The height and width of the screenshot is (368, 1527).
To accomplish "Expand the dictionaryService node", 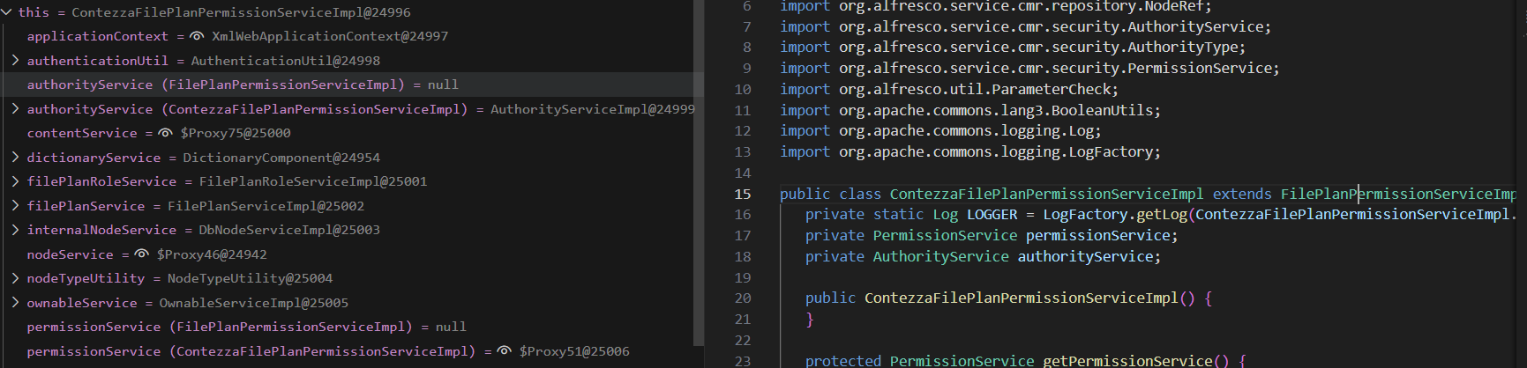I will pos(15,158).
